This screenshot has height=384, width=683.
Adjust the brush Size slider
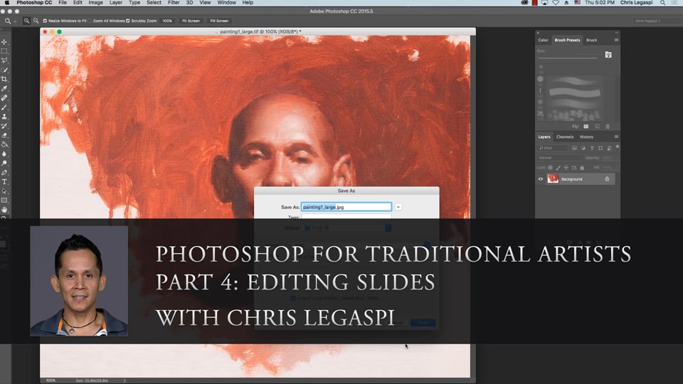click(x=567, y=58)
